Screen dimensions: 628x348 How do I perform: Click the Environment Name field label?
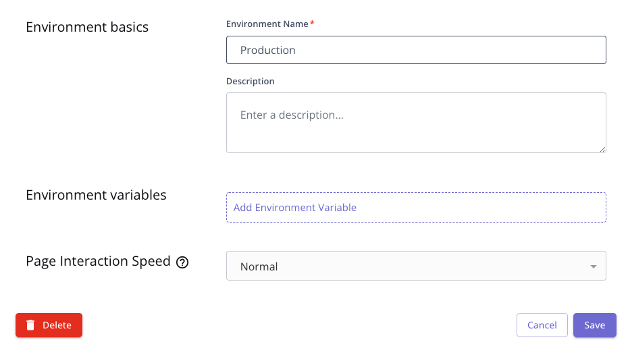click(267, 24)
